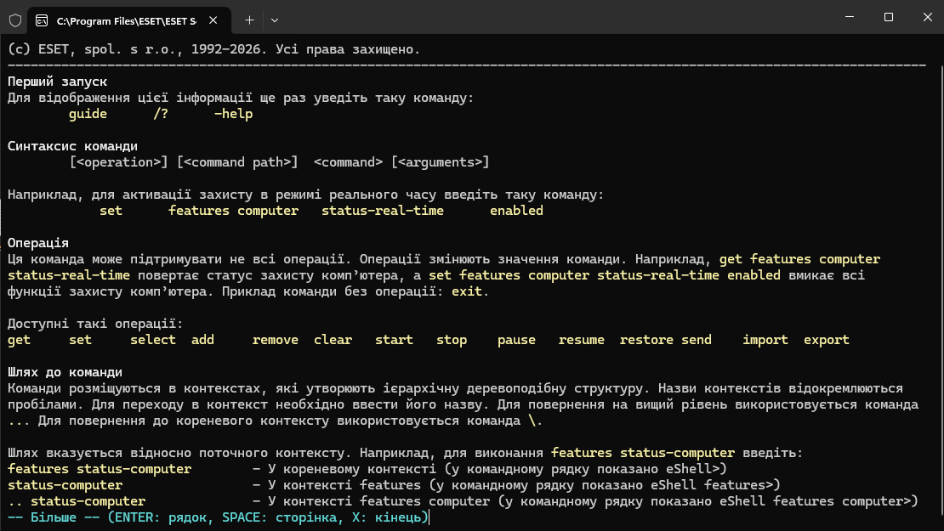Screen dimensions: 944x531
Task: Minimize the terminal window
Action: tap(850, 17)
